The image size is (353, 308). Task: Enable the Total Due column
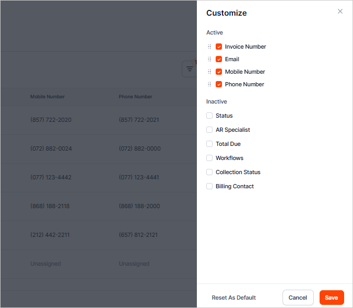tap(209, 144)
